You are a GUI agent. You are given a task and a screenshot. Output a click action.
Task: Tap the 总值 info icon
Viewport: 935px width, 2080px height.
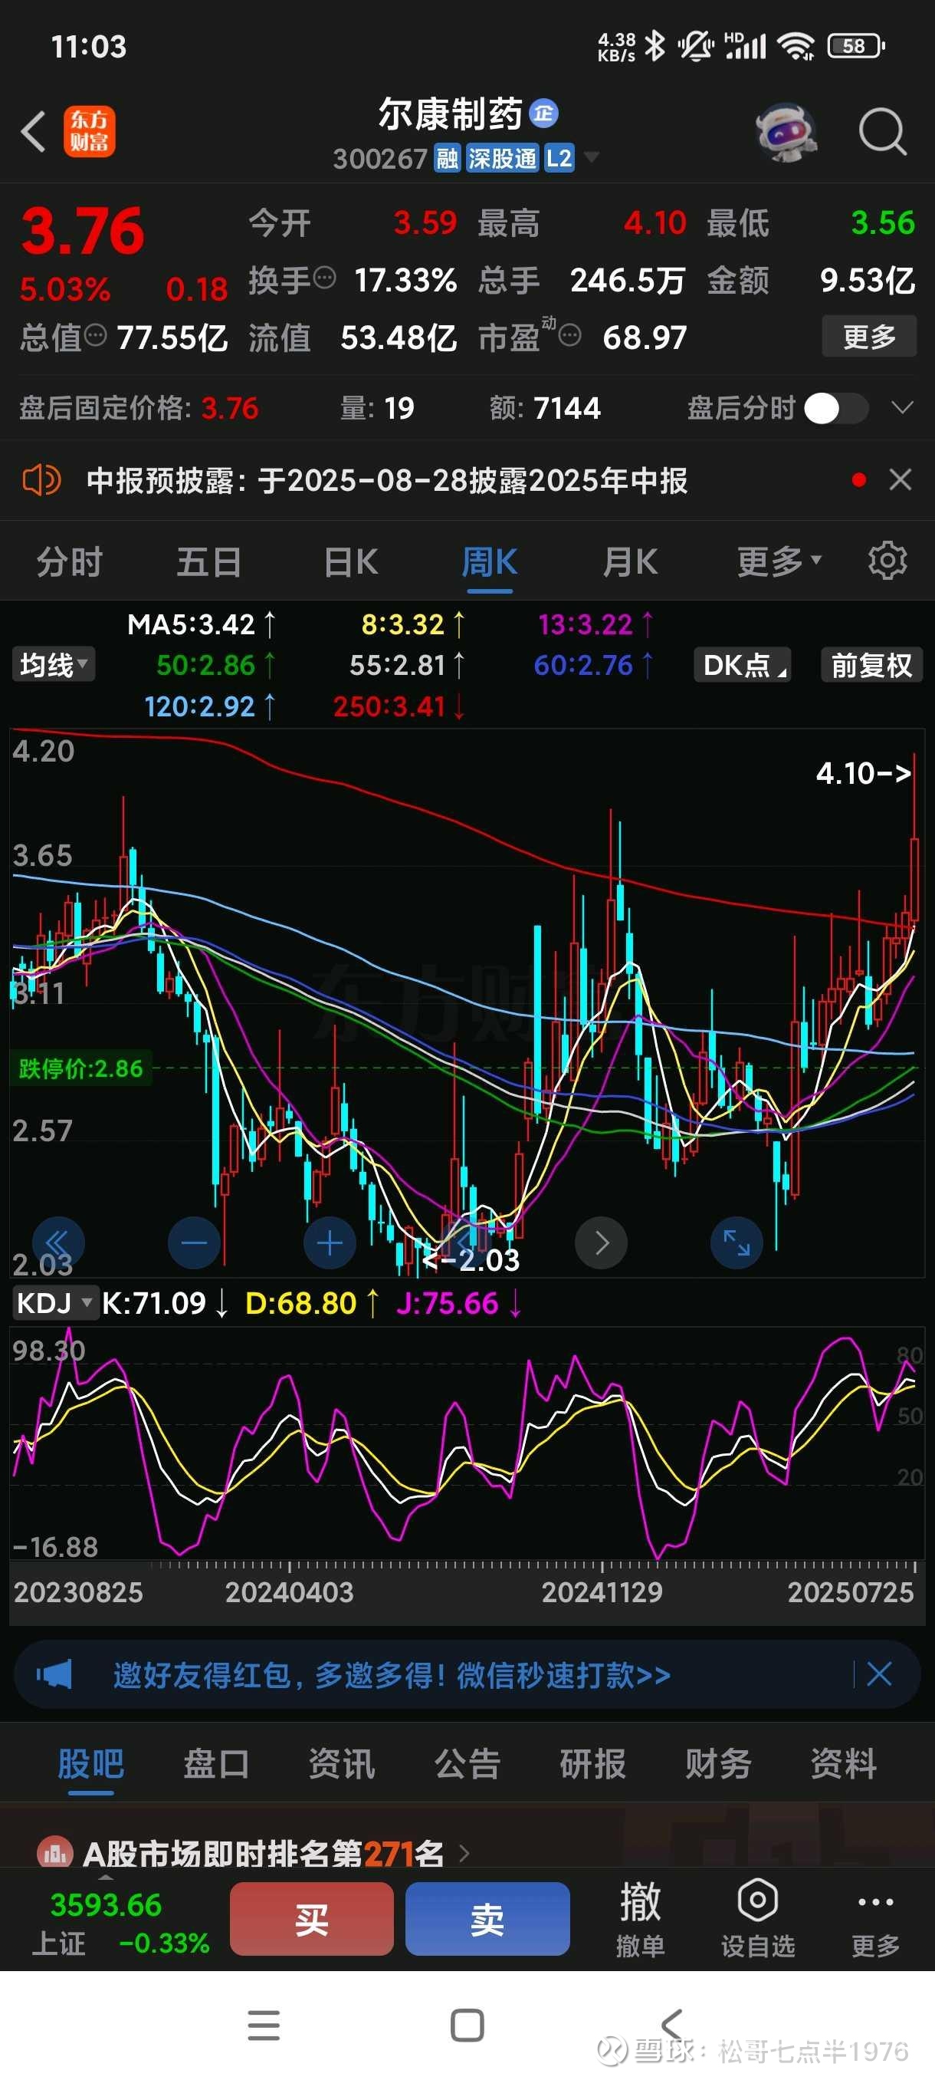pyautogui.click(x=95, y=334)
